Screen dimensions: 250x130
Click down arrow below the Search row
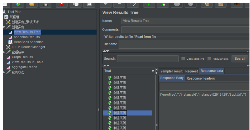pyautogui.click(x=108, y=65)
